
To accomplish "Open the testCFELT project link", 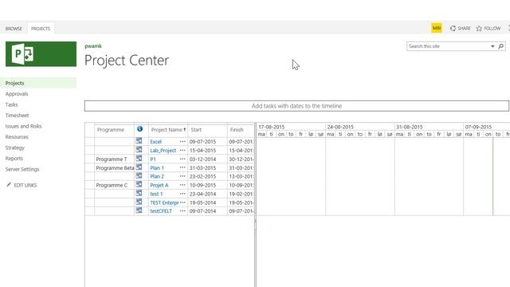I will [x=161, y=211].
